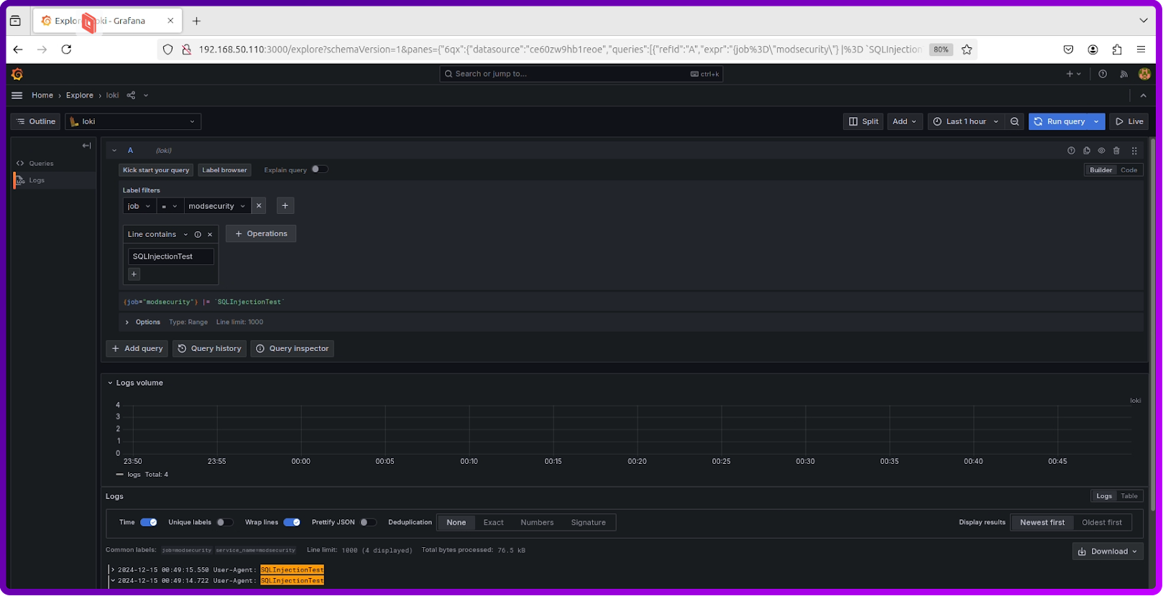The image size is (1163, 596).
Task: Enable the Explain query switch
Action: click(320, 169)
